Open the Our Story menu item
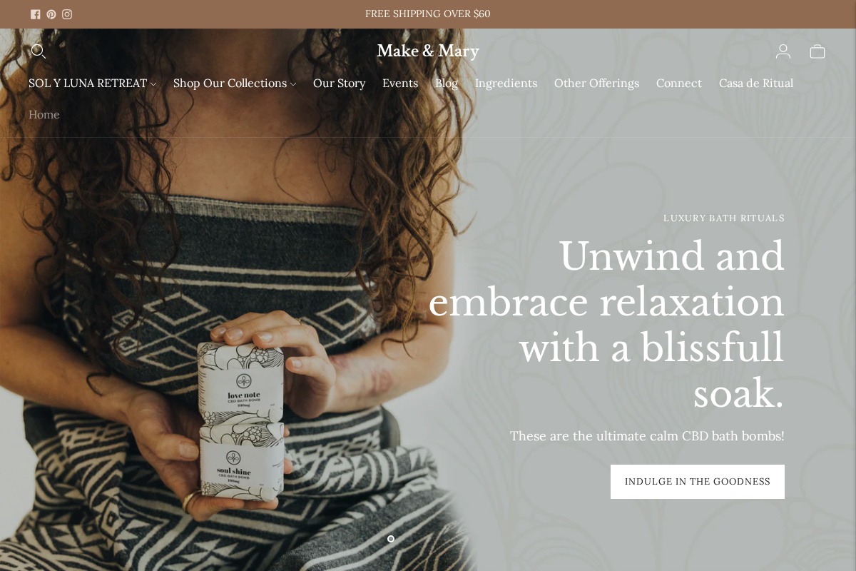The image size is (856, 571). [340, 84]
